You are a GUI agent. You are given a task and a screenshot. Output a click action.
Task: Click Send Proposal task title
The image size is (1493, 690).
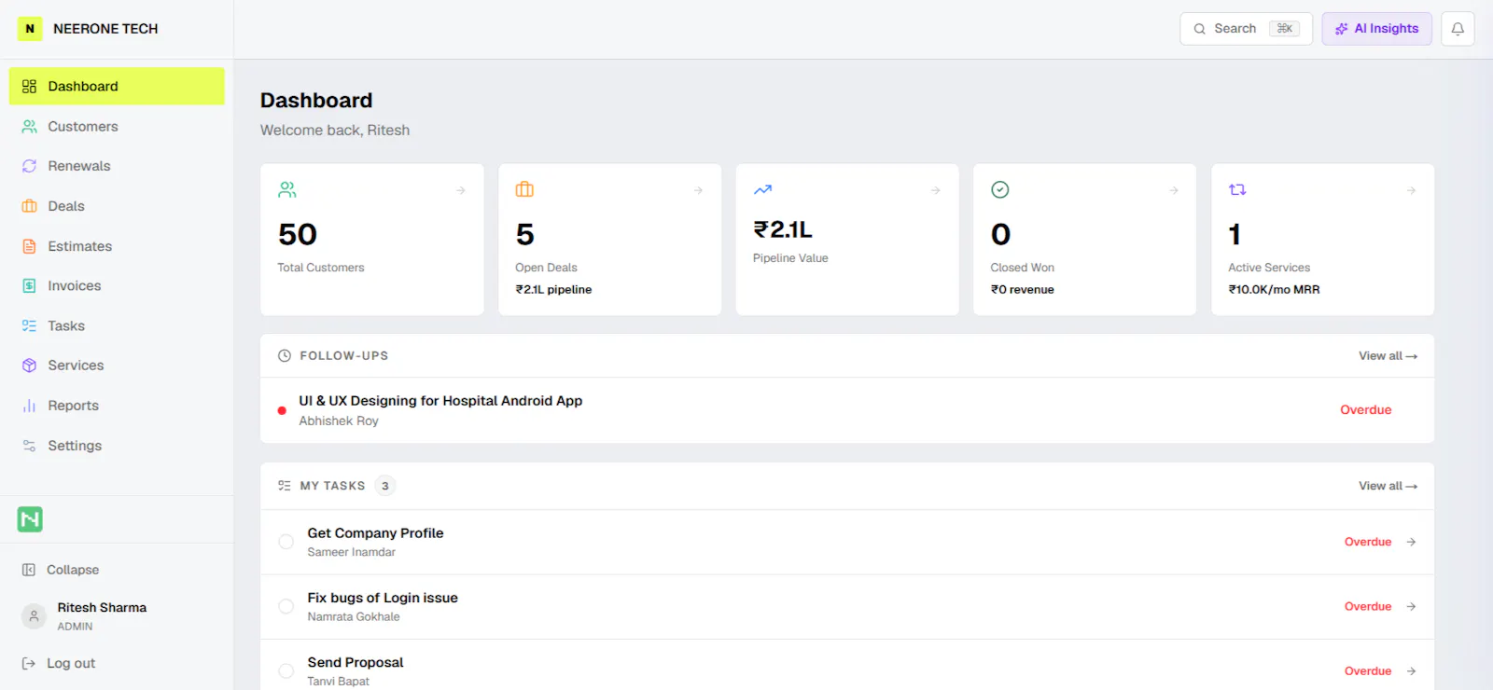click(356, 662)
